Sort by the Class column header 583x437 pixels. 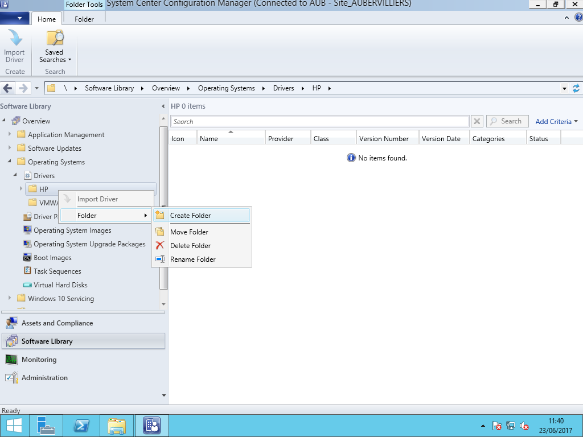(334, 139)
